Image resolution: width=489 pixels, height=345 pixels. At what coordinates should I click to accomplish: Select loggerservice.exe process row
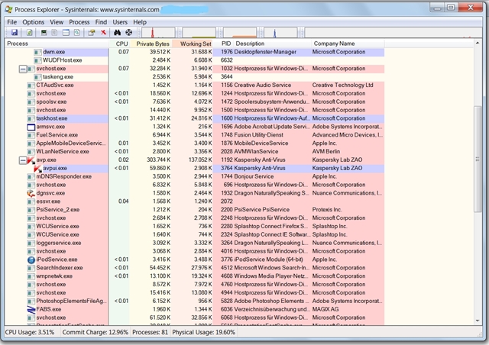tap(195, 243)
